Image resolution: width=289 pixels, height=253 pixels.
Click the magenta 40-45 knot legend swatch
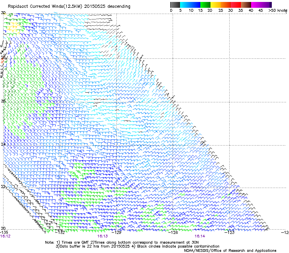pyautogui.click(x=256, y=5)
